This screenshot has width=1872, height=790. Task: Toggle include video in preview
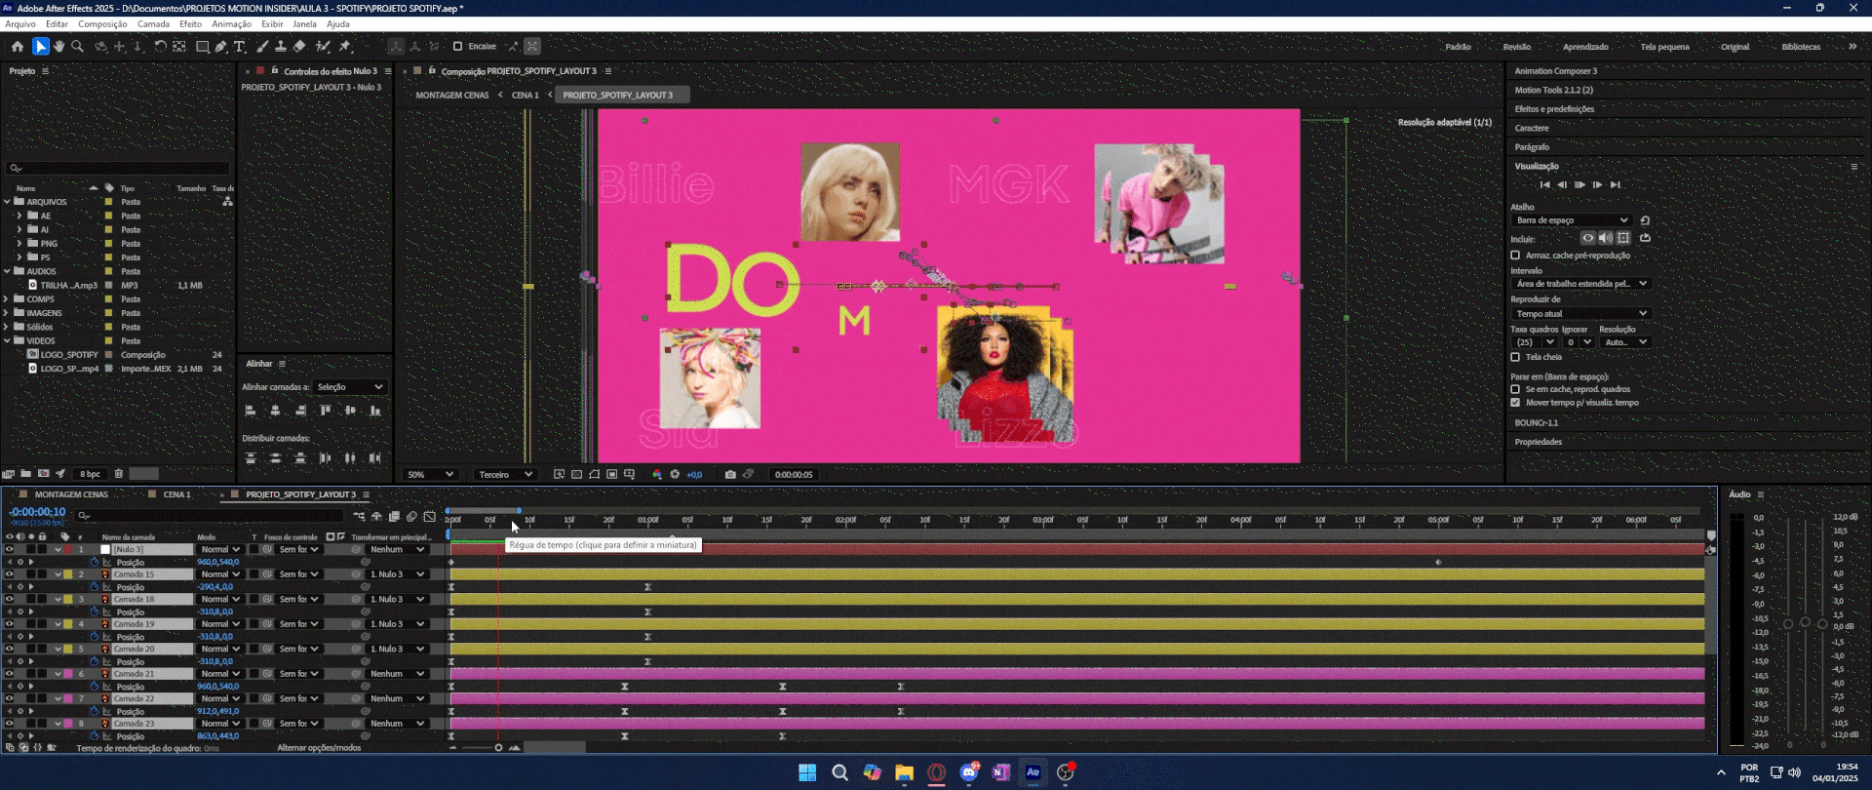tap(1588, 238)
